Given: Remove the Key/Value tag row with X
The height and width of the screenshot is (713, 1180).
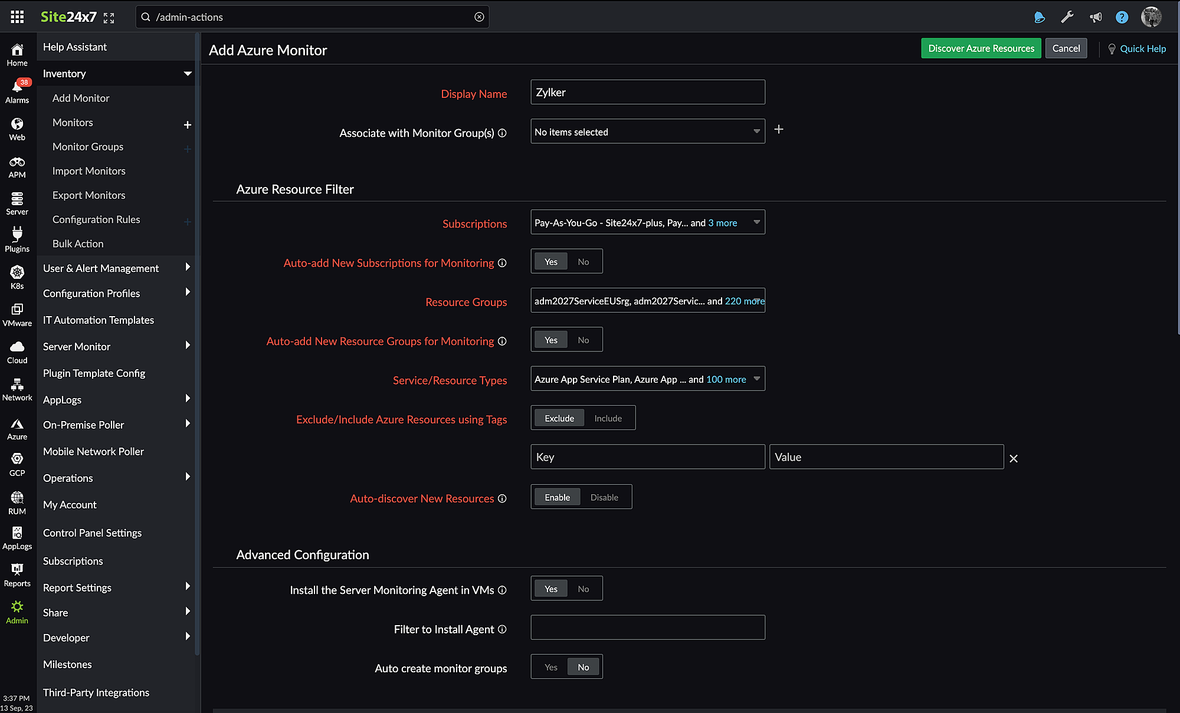Looking at the screenshot, I should (x=1014, y=458).
